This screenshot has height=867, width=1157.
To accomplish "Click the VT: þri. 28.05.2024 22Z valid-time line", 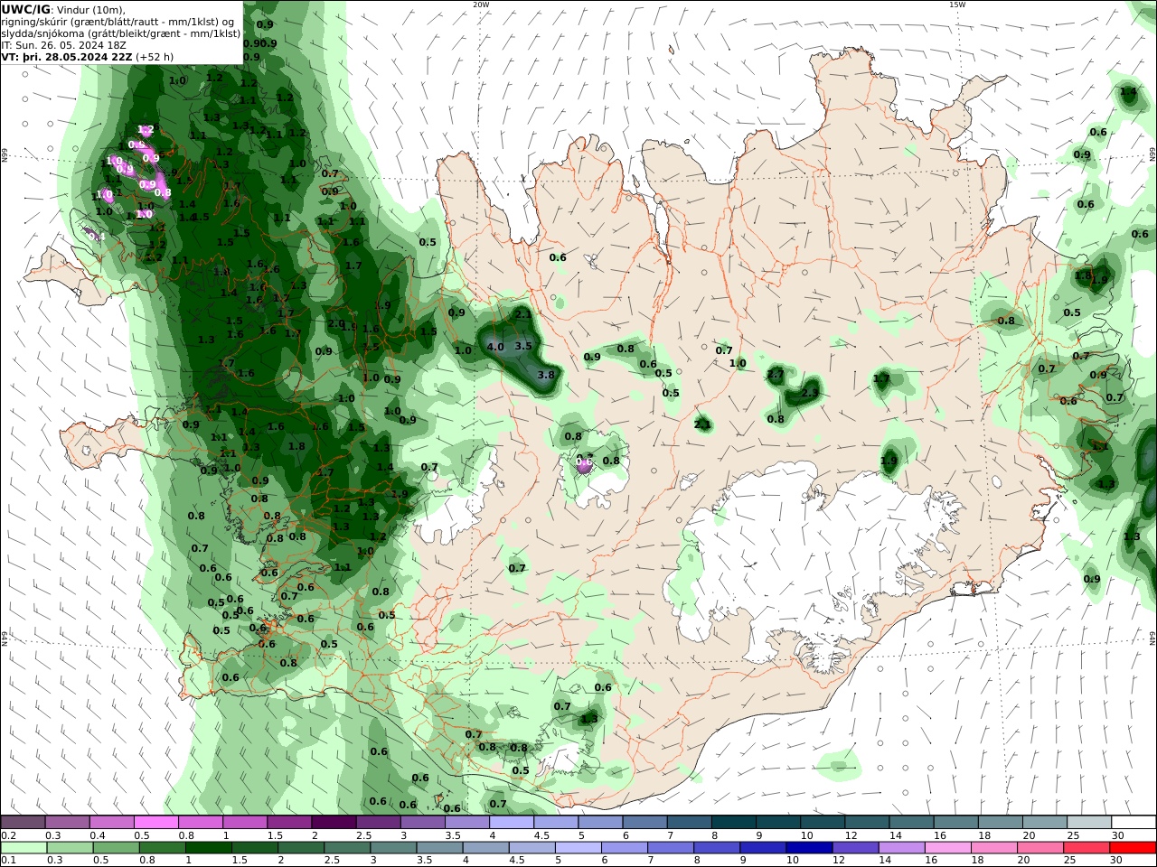I will [x=88, y=56].
